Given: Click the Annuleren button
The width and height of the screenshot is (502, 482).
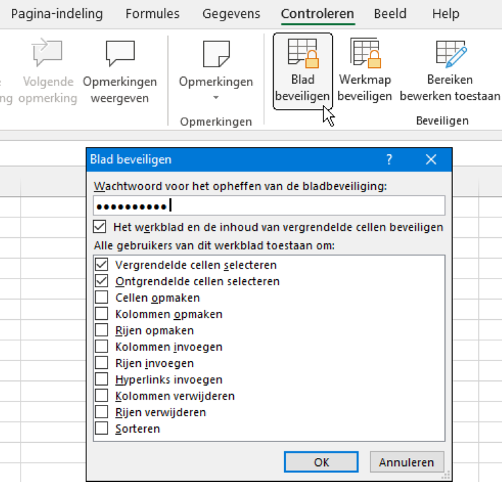Looking at the screenshot, I should pos(406,462).
